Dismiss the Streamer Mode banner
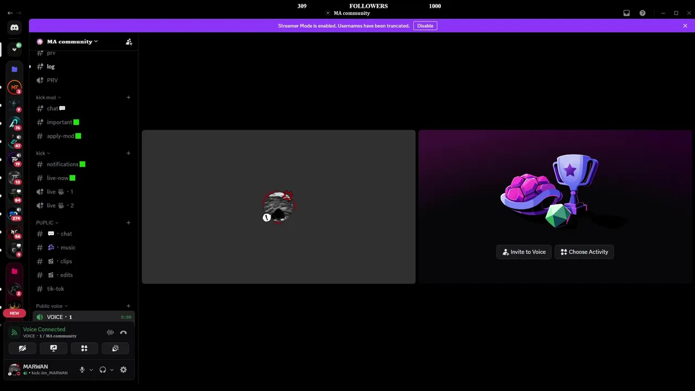The width and height of the screenshot is (695, 391). [x=685, y=26]
